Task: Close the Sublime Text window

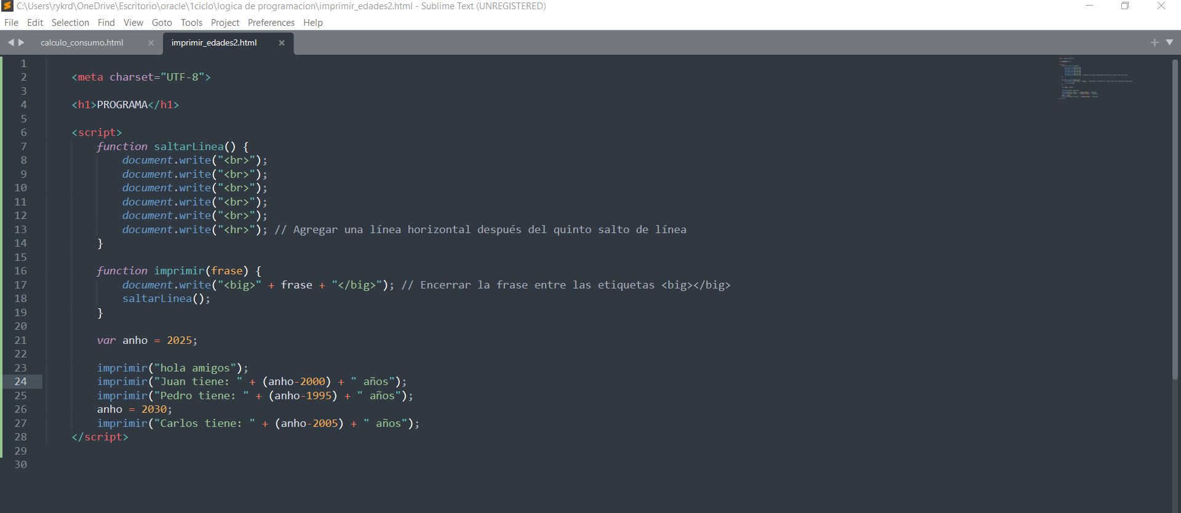Action: (x=1161, y=6)
